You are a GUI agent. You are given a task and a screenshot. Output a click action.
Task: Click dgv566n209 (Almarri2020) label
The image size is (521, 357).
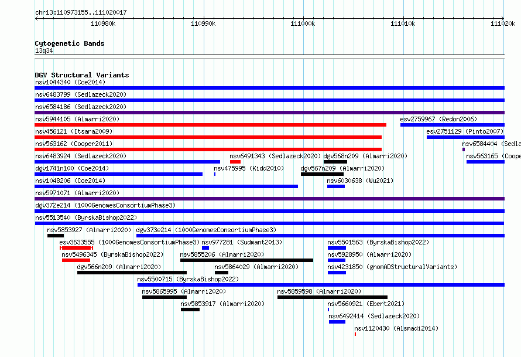pyautogui.click(x=119, y=267)
